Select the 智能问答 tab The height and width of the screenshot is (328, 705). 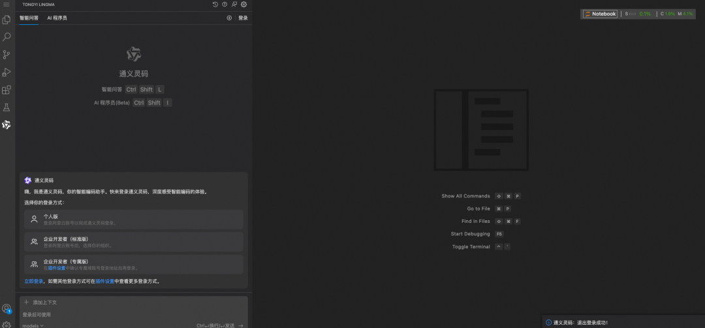(x=29, y=18)
